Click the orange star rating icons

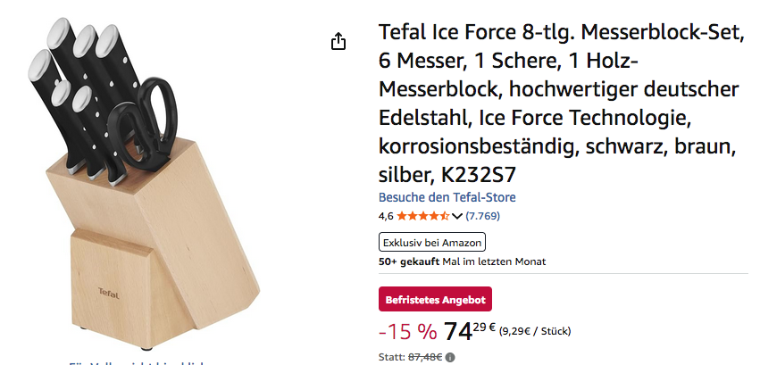[423, 216]
